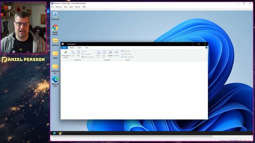The height and width of the screenshot is (143, 255).
Task: Switch to the Share ribbon tab
Action: 79,48
